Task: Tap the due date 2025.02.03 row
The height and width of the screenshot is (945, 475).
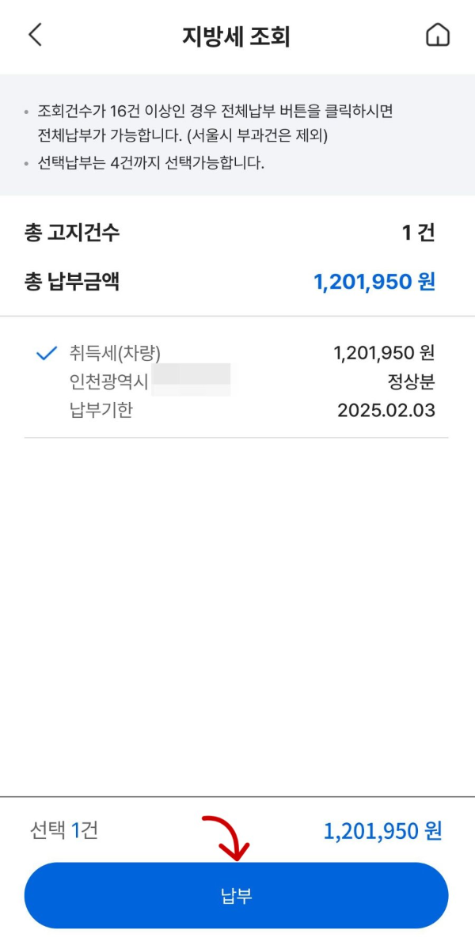Action: [237, 410]
